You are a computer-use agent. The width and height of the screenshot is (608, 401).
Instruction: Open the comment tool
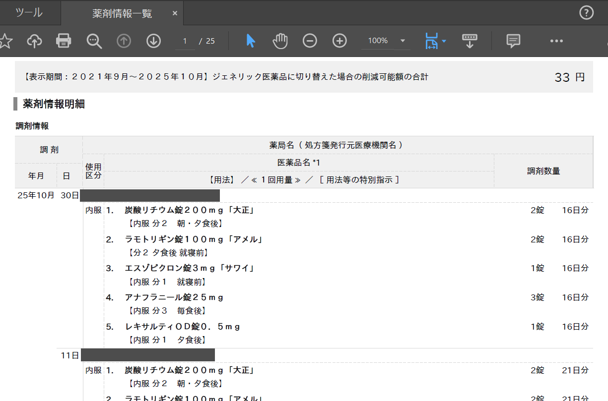513,41
